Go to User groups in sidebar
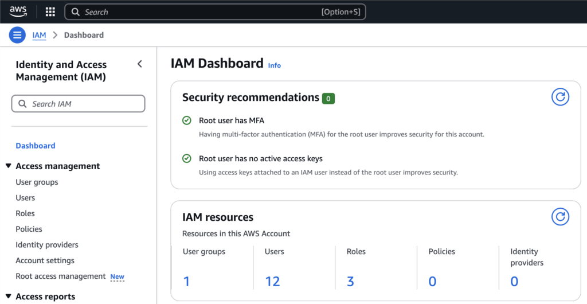The height and width of the screenshot is (304, 587). pyautogui.click(x=37, y=182)
